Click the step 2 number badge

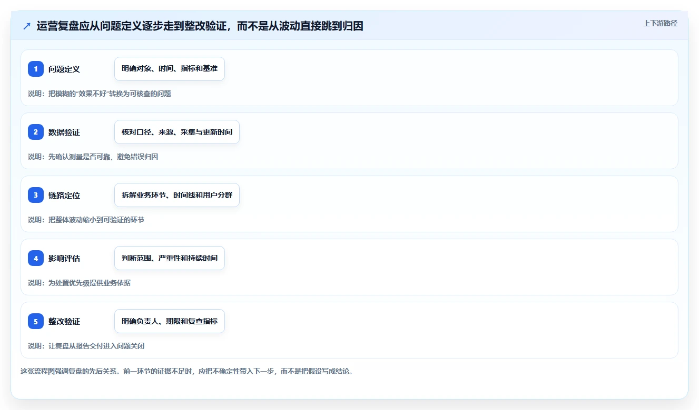(36, 132)
